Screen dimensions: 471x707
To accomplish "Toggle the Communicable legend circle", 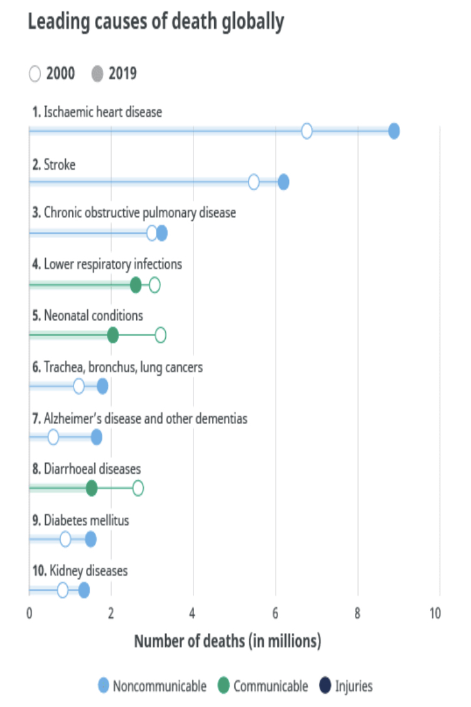I will point(224,686).
